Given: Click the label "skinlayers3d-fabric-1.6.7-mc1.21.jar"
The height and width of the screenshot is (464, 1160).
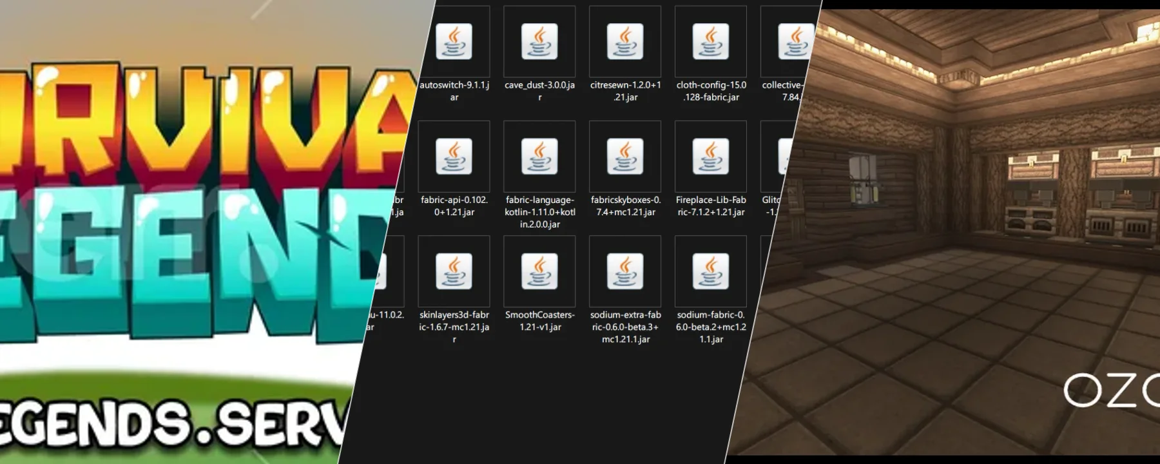Looking at the screenshot, I should pos(454,327).
